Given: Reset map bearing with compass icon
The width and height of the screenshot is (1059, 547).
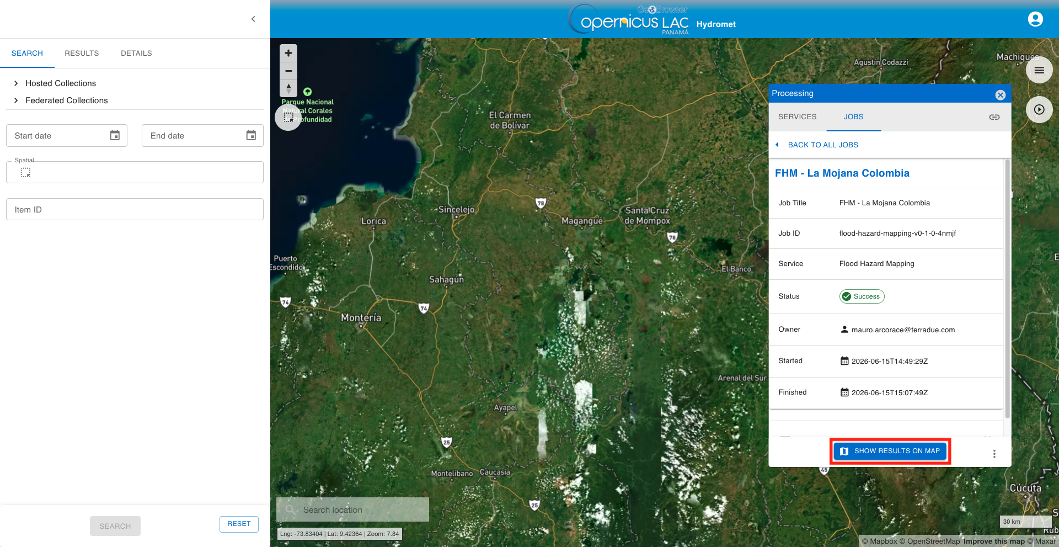Looking at the screenshot, I should (288, 88).
